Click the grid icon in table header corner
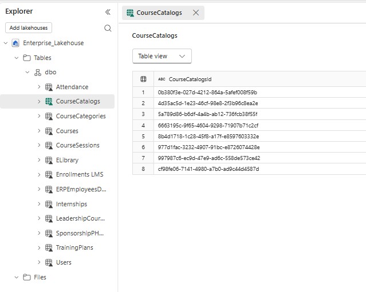The height and width of the screenshot is (292, 366). tap(143, 79)
